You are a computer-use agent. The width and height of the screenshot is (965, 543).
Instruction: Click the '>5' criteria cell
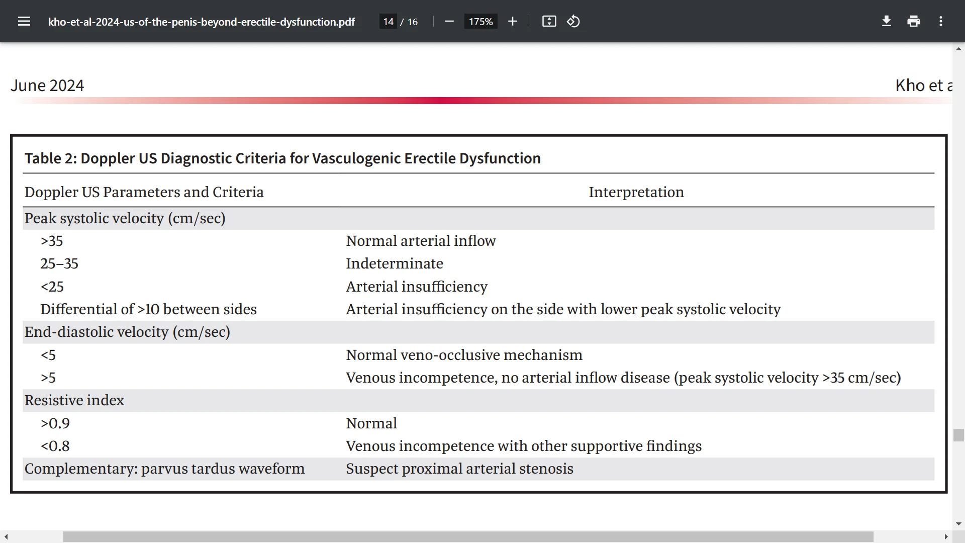pyautogui.click(x=48, y=378)
